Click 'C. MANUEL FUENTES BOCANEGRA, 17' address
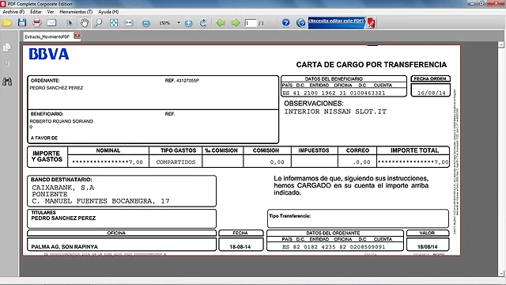The image size is (506, 285). point(100,201)
